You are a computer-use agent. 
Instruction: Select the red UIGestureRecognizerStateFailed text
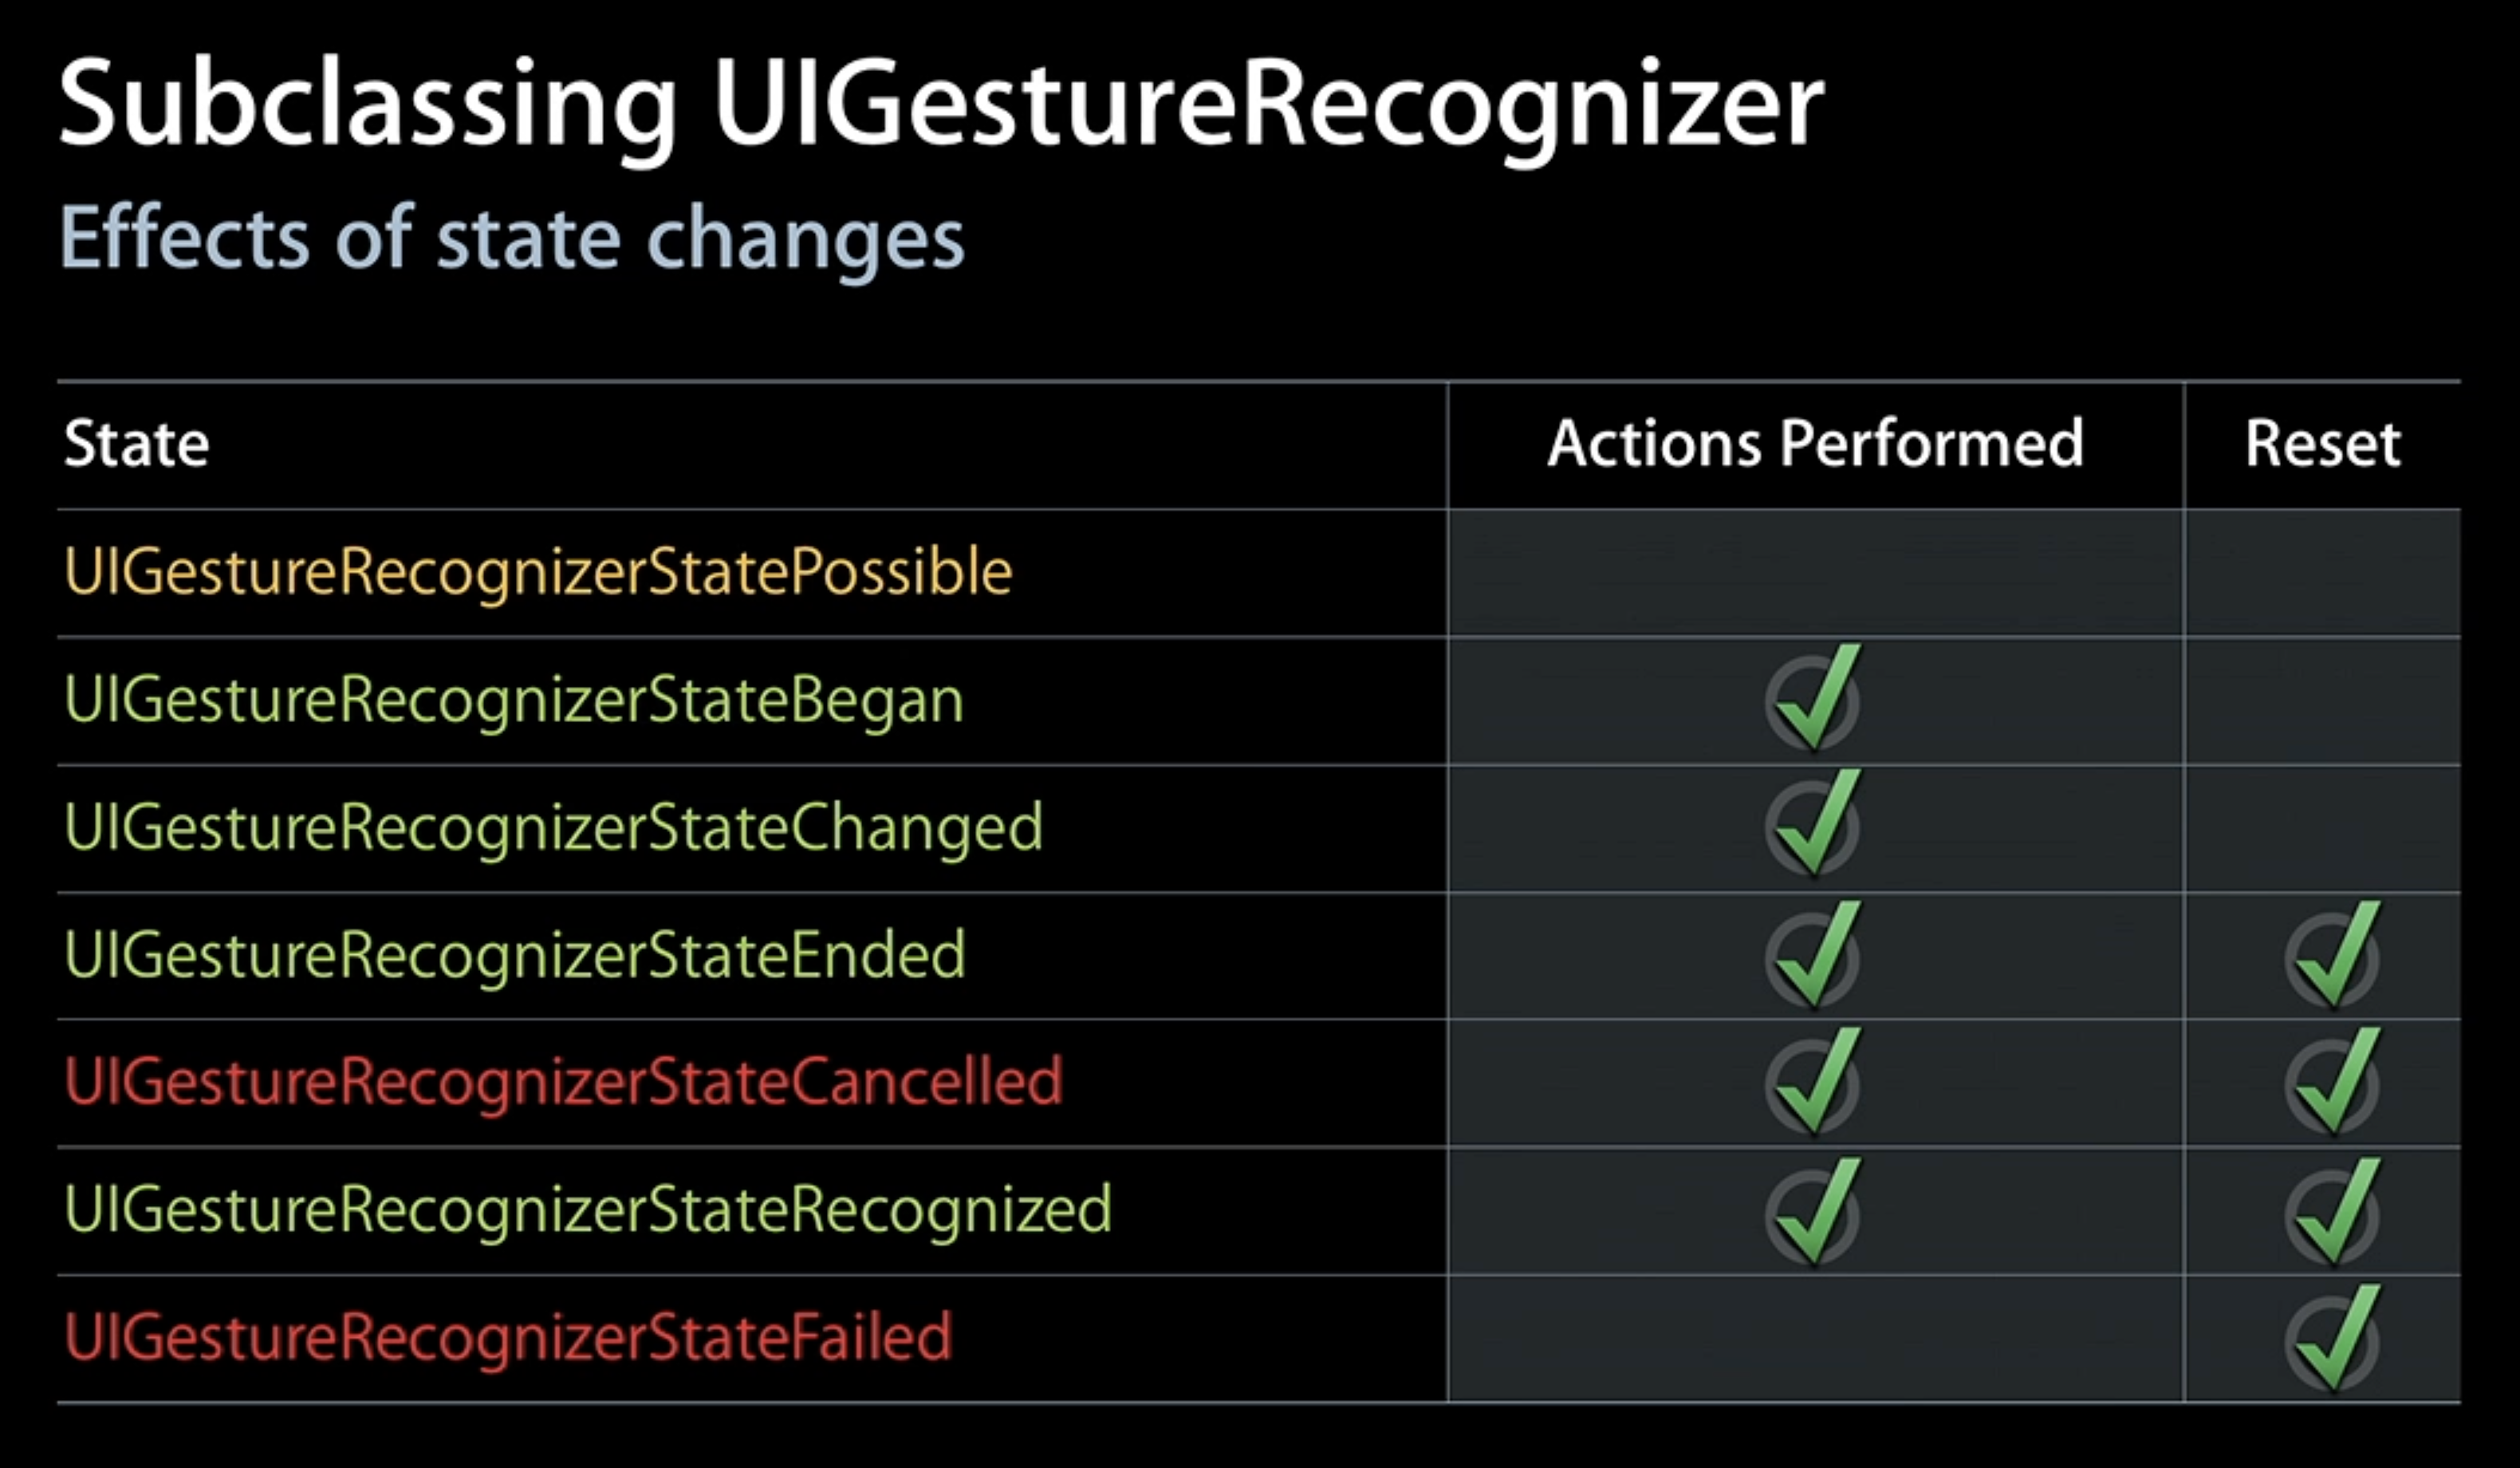(x=508, y=1337)
